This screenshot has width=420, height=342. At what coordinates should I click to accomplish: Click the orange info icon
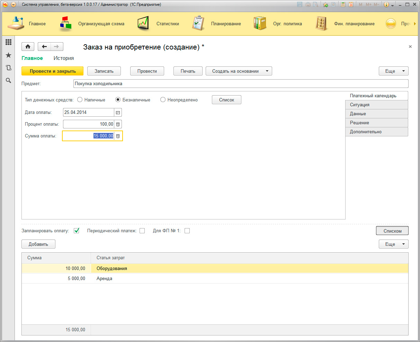point(386,4)
